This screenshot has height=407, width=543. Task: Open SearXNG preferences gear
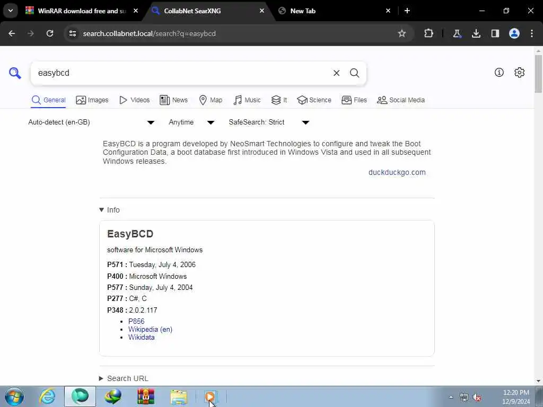520,72
